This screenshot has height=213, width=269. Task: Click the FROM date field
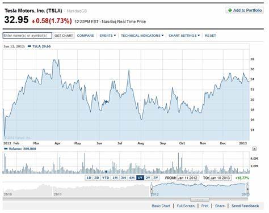(188, 178)
